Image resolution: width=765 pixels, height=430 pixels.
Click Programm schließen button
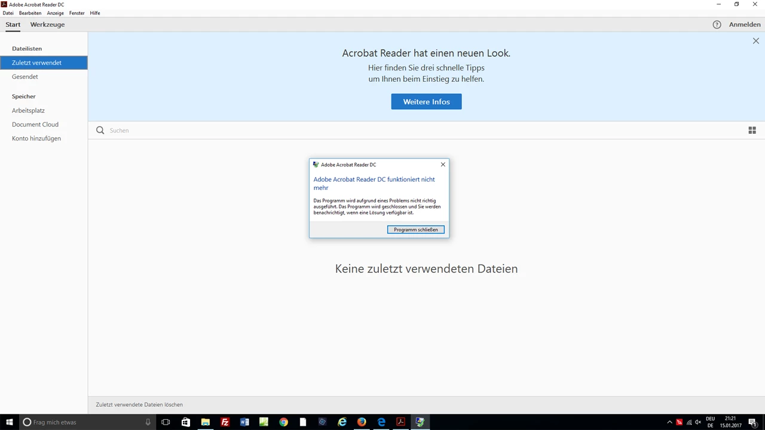tap(415, 229)
